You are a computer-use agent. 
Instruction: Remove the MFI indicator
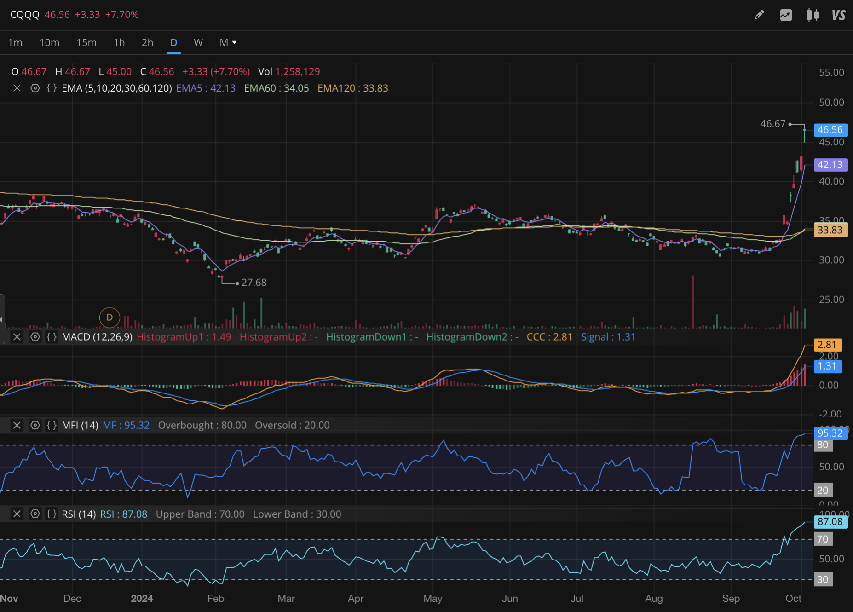point(17,425)
